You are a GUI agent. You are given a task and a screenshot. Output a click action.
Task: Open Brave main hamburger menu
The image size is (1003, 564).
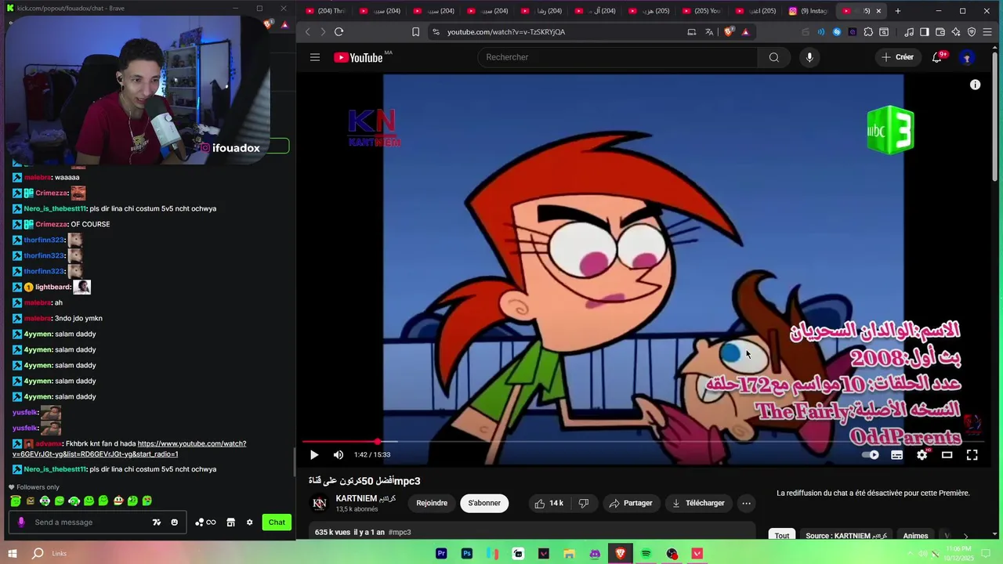tap(987, 32)
